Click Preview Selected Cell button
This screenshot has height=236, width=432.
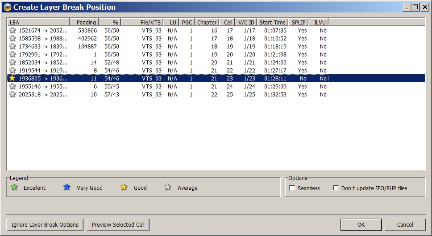click(x=118, y=224)
